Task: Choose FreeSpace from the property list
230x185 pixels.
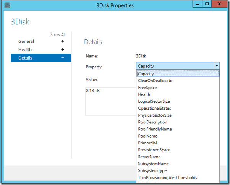Action: coord(147,88)
